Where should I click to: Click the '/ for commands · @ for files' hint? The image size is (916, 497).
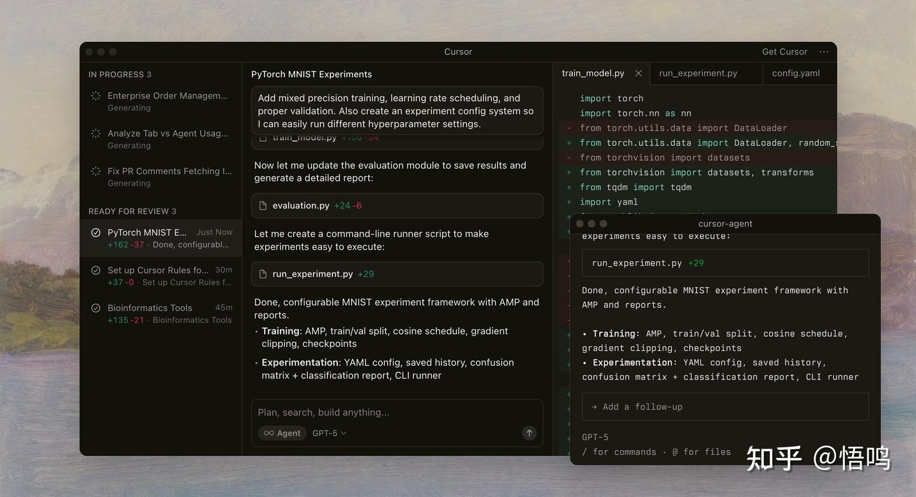tap(656, 452)
